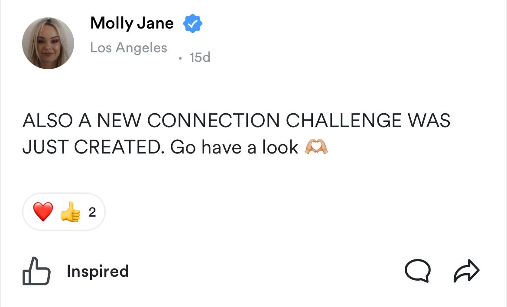
Task: Click the word "WAS" ending the first line
Action: tap(429, 121)
